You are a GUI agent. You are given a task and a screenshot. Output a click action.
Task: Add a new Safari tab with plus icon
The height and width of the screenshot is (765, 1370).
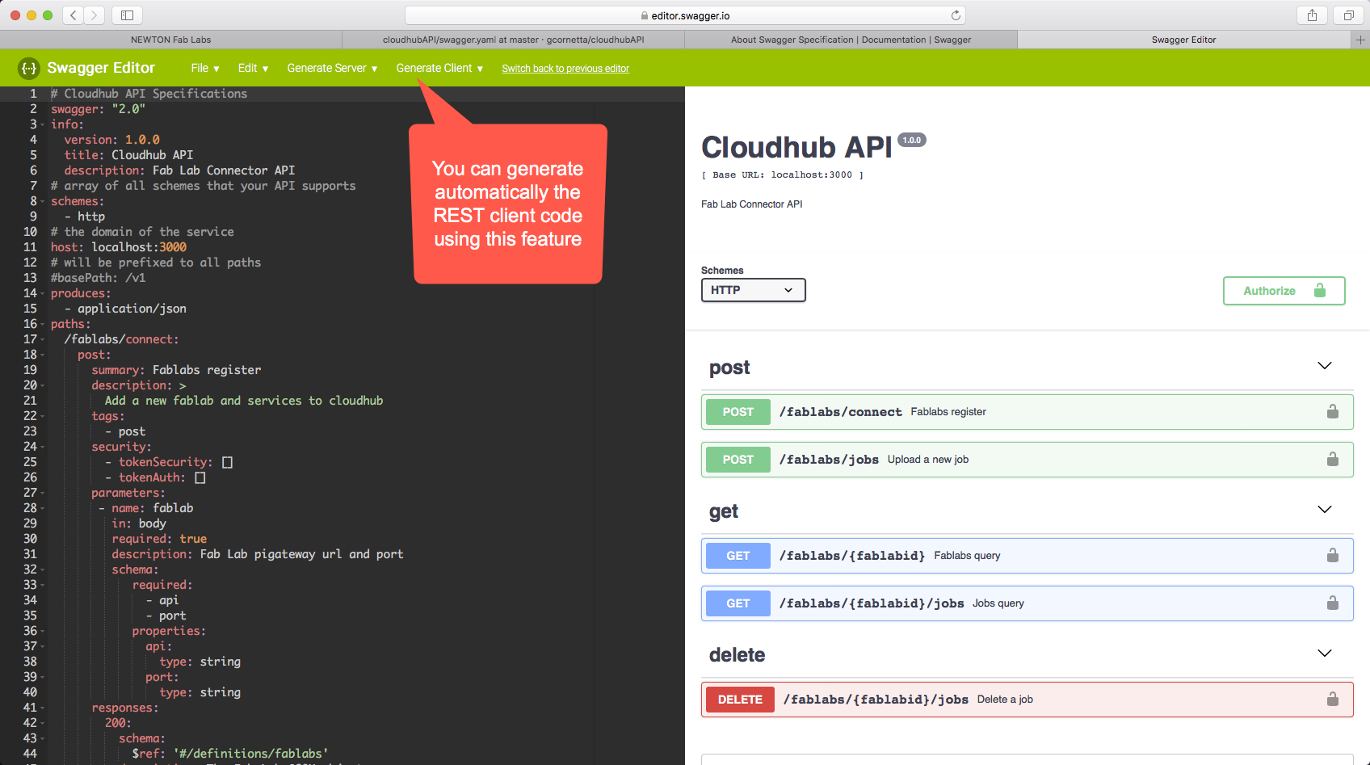point(1360,40)
